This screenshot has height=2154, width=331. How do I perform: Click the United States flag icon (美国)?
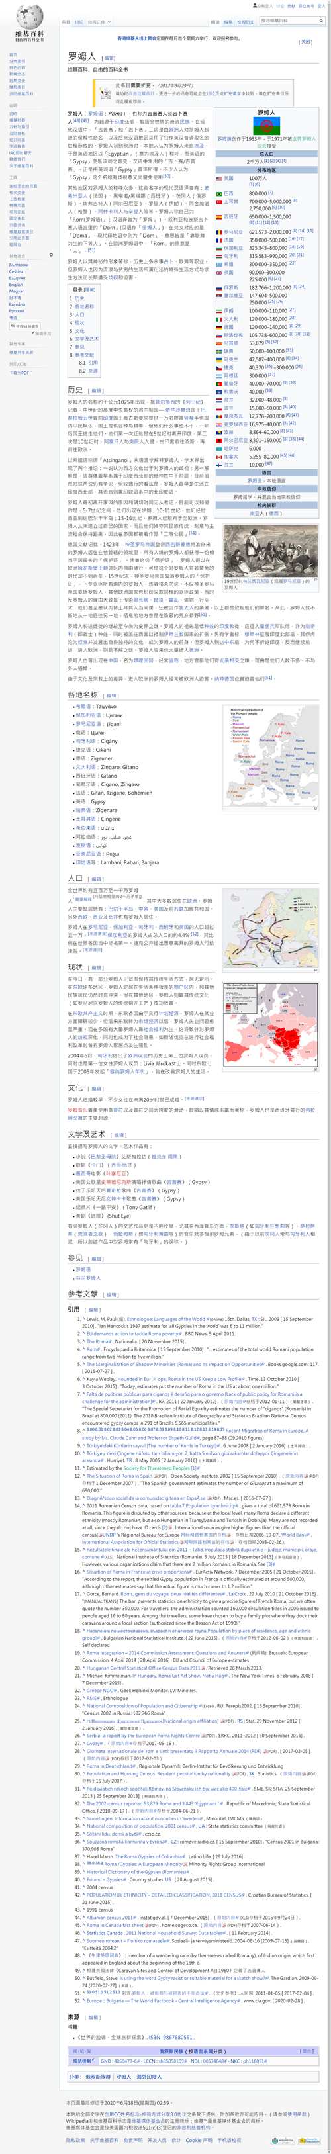pos(220,179)
